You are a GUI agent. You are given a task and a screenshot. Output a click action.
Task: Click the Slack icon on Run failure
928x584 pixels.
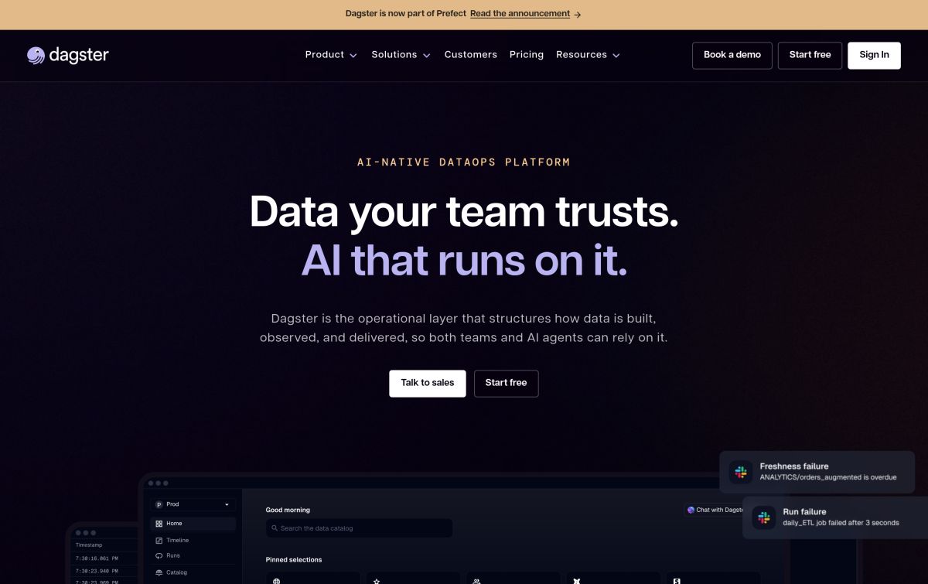coord(764,517)
